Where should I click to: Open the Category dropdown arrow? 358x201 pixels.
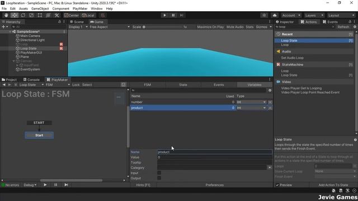tap(270, 167)
